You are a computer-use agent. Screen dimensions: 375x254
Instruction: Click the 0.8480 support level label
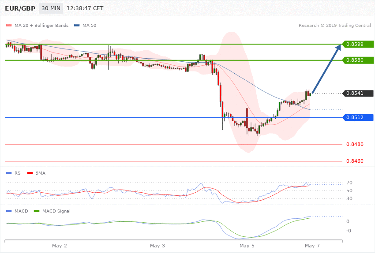tap(355, 144)
